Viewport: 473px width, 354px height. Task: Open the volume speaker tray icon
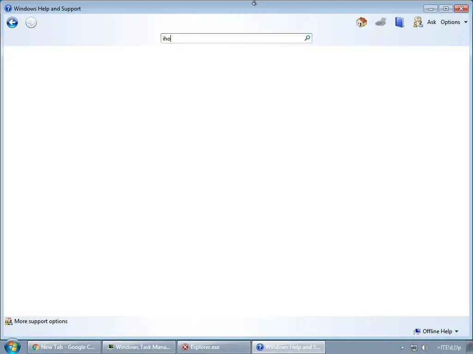[425, 348]
